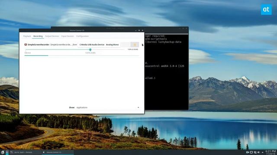
Task: Open the volume tray icon
Action: pyautogui.click(x=259, y=152)
